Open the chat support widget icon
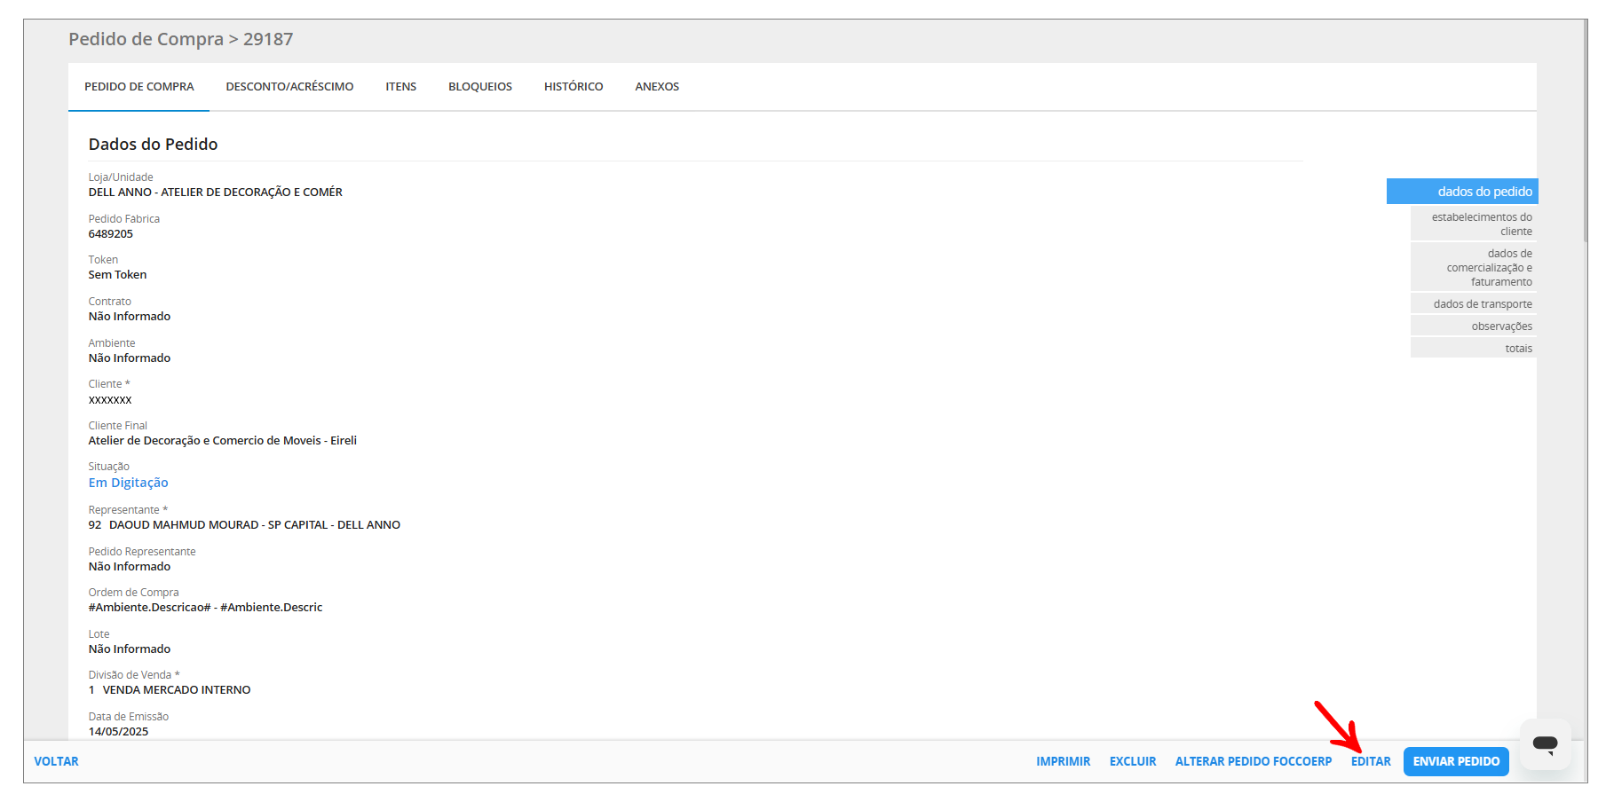1606x802 pixels. (x=1545, y=743)
